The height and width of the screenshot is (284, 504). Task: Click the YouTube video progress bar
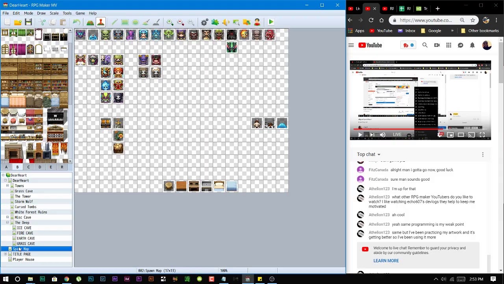coord(420,129)
